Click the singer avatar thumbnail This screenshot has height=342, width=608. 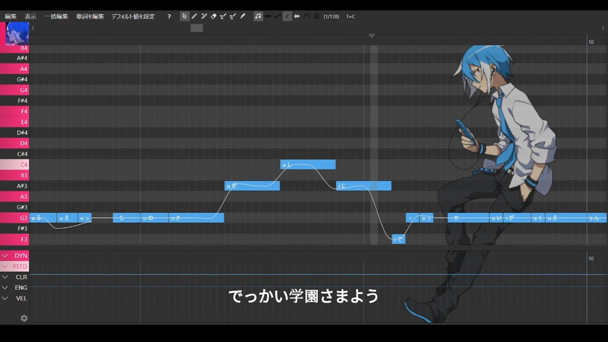(18, 33)
